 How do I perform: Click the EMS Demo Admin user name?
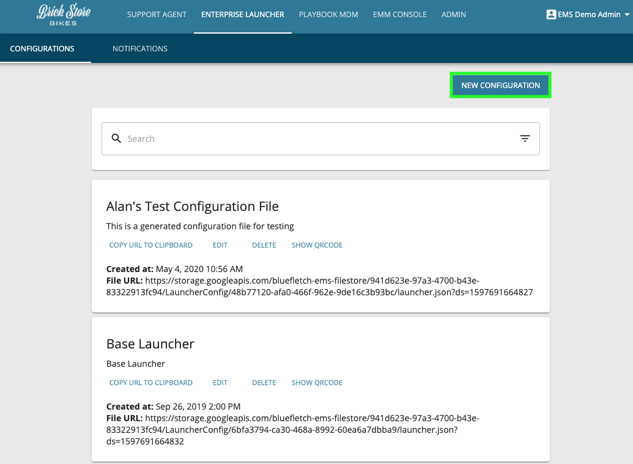pyautogui.click(x=589, y=15)
